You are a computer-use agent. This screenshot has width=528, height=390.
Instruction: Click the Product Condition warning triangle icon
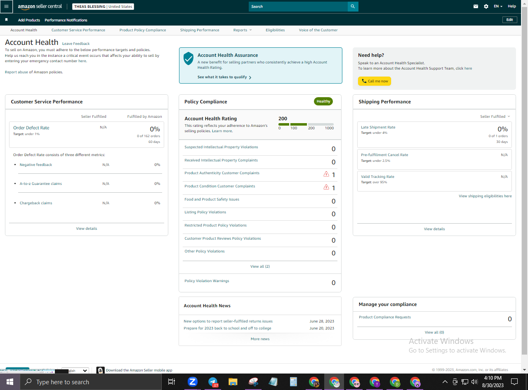(x=326, y=187)
